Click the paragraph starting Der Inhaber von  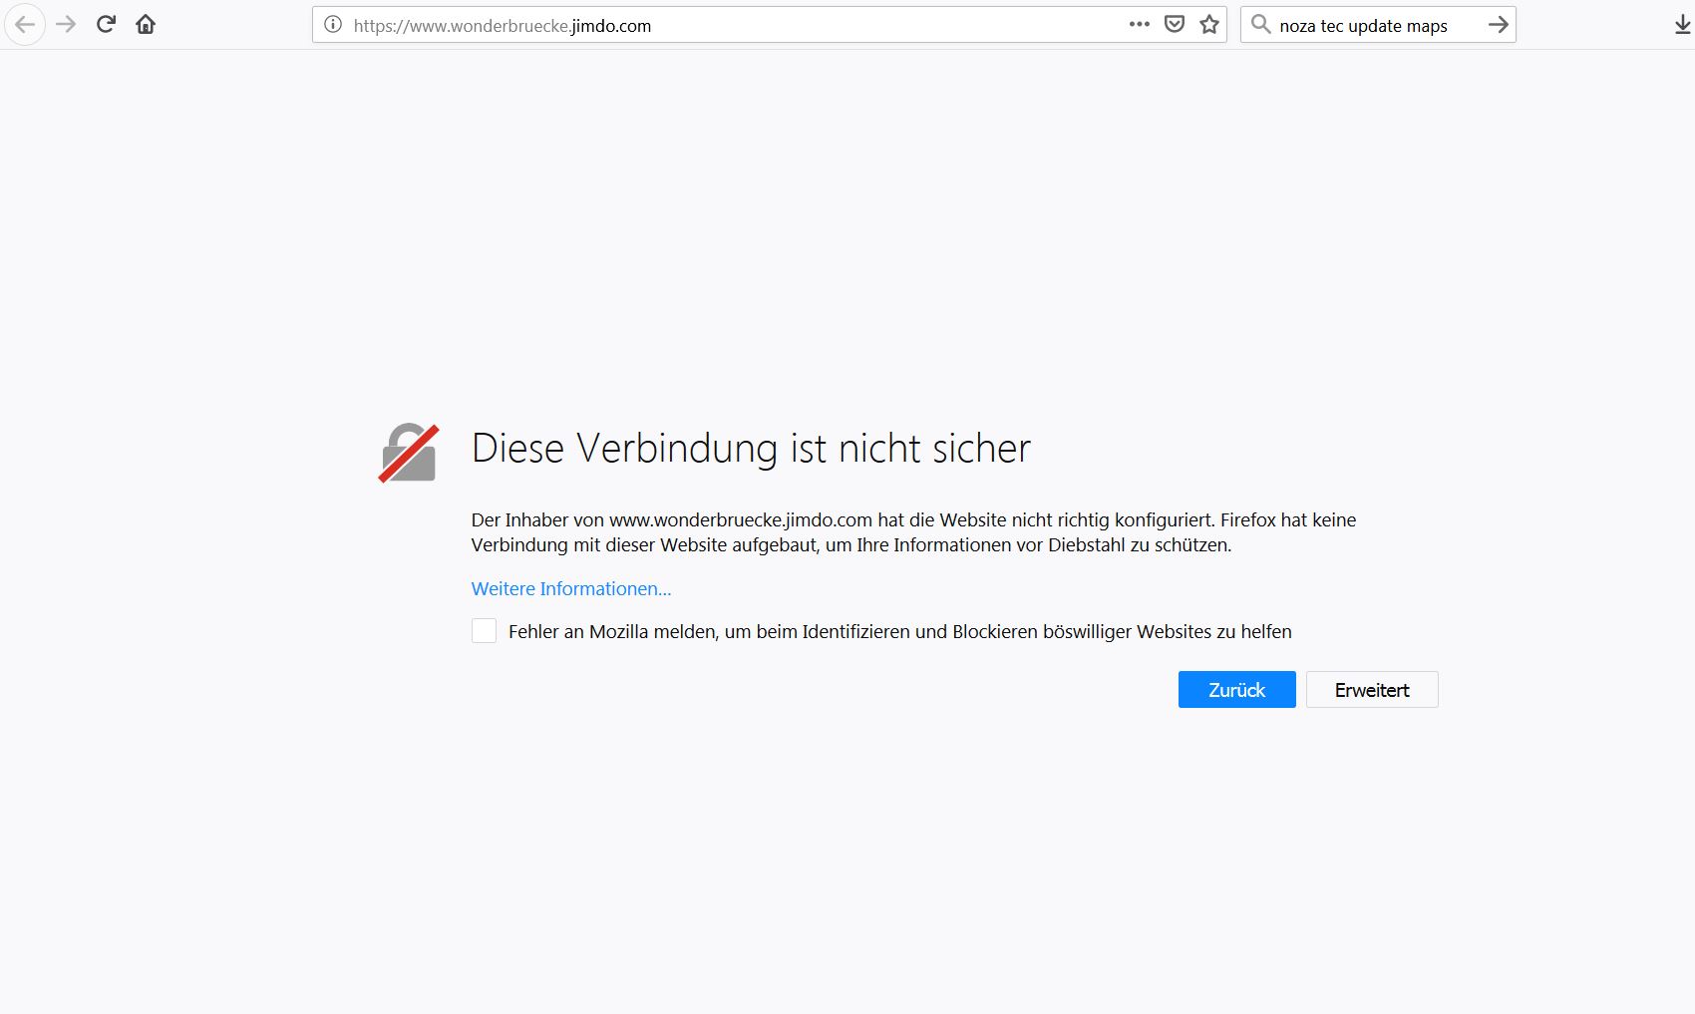pyautogui.click(x=913, y=532)
